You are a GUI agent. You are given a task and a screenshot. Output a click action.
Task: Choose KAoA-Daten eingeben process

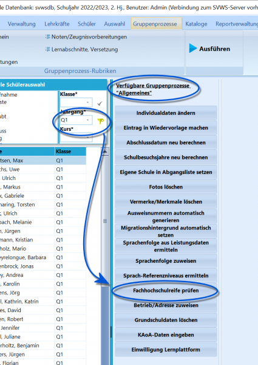coord(166,335)
